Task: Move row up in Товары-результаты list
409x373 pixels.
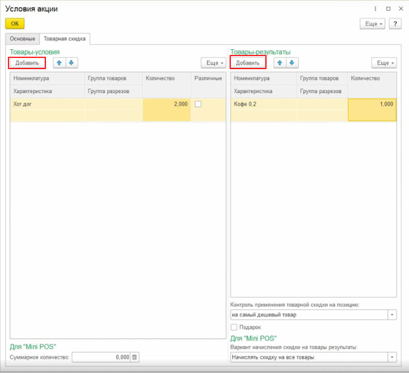Action: tap(280, 63)
